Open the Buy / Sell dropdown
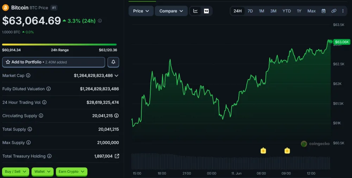The width and height of the screenshot is (352, 178). point(15,172)
